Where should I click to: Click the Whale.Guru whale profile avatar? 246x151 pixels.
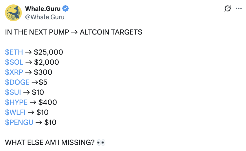point(13,13)
